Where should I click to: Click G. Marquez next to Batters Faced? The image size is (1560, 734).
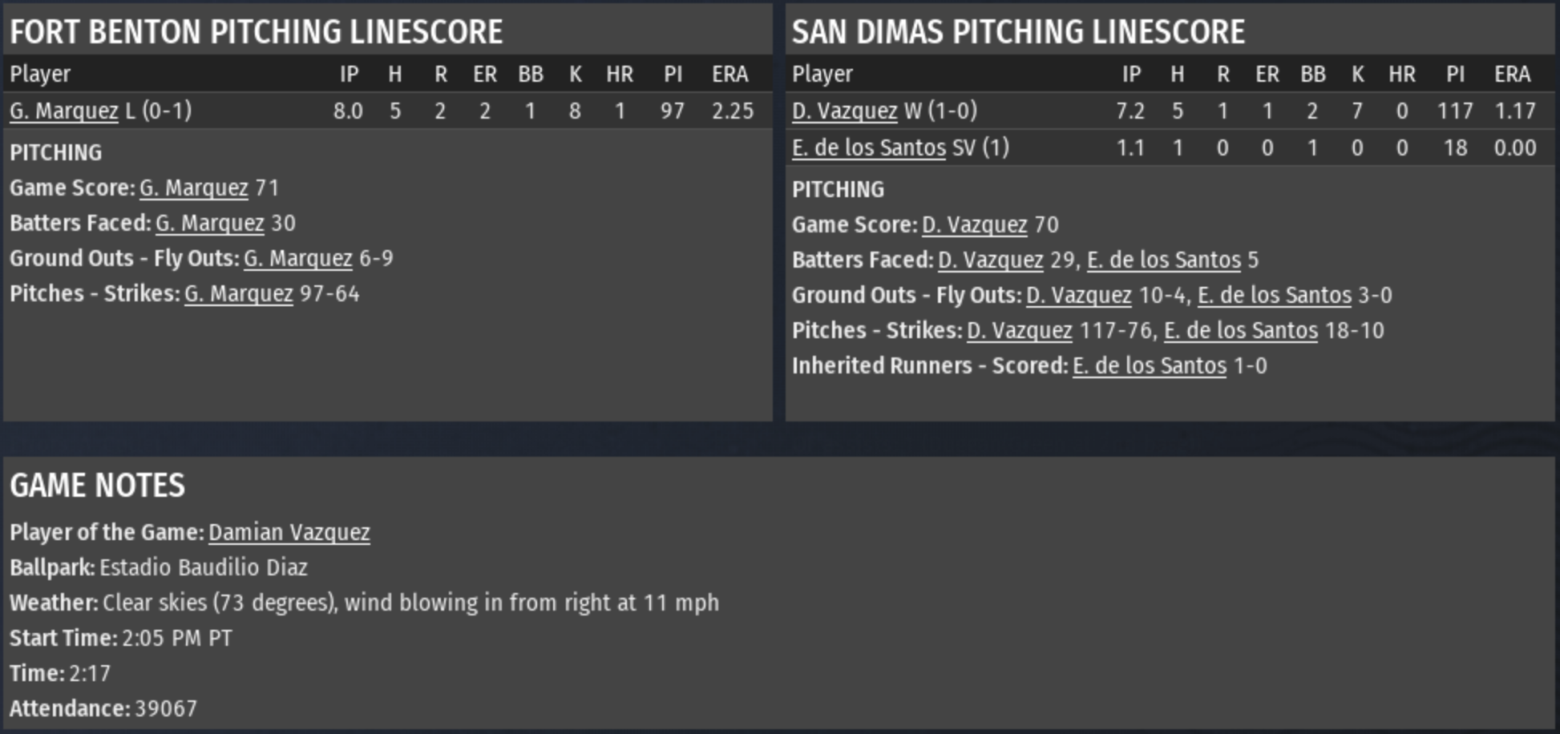[x=209, y=223]
